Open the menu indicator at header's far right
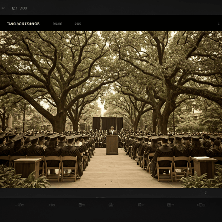 219,24
